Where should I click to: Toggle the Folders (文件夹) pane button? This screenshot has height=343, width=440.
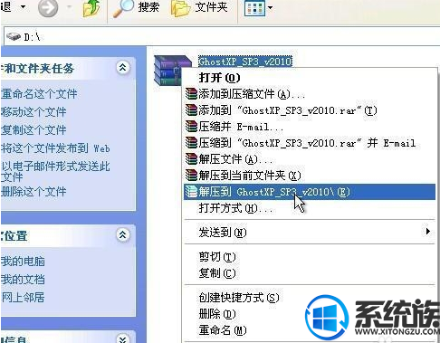click(x=199, y=8)
